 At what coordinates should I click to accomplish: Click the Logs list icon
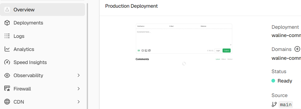(x=7, y=36)
